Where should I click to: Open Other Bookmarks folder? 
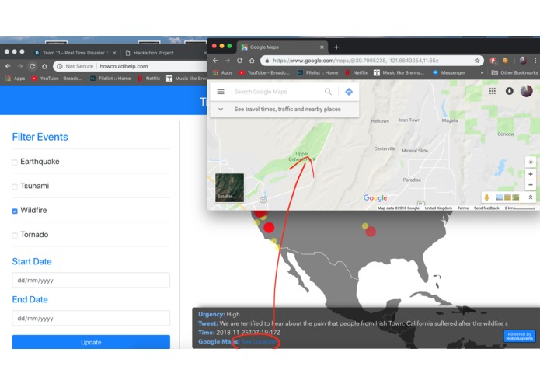(x=514, y=72)
